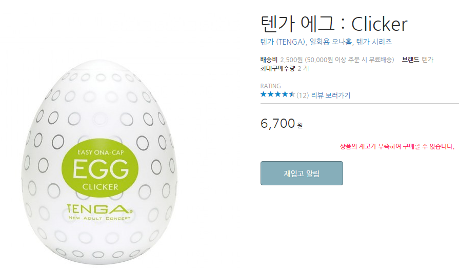Click the product title 텐가 에그 : Clicker
459x270 pixels.
[x=334, y=24]
